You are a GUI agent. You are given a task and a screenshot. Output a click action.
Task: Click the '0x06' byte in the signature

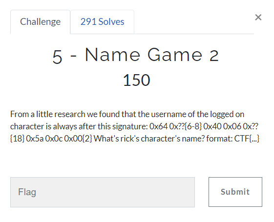[232, 126]
